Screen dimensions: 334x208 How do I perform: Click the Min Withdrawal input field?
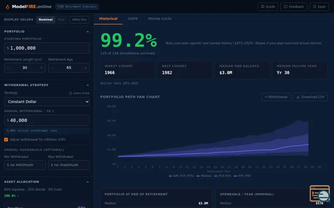(25, 165)
